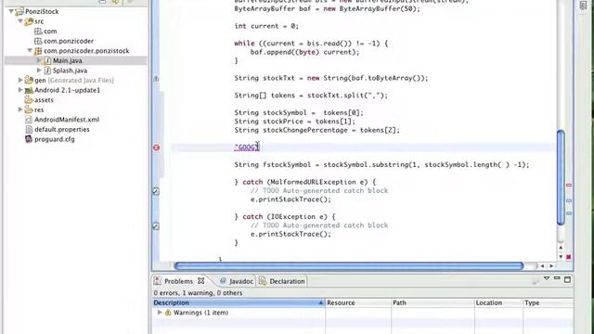
Task: Click the horizontal scrollbar left arrow
Action: pos(542,266)
